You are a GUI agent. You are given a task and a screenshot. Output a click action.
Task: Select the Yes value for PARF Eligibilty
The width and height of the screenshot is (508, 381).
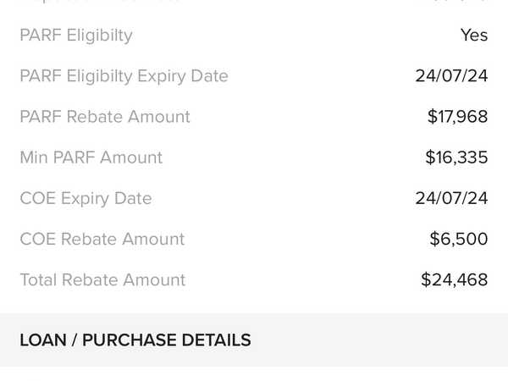(x=474, y=36)
